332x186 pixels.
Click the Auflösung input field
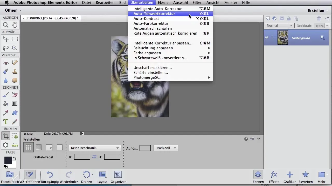145,148
